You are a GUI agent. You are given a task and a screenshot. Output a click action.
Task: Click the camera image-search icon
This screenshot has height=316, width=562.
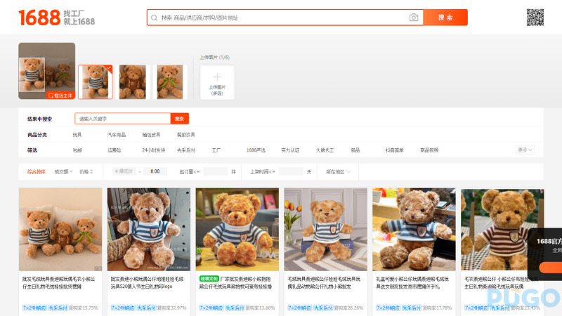[x=414, y=18]
